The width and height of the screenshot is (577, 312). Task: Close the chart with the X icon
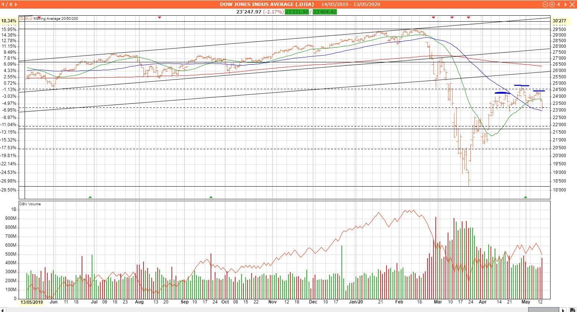pyautogui.click(x=572, y=4)
